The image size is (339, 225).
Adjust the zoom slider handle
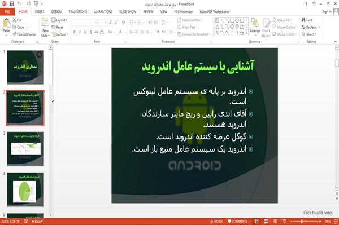302,221
